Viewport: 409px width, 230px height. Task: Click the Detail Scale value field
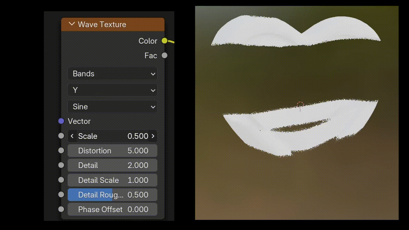(112, 180)
